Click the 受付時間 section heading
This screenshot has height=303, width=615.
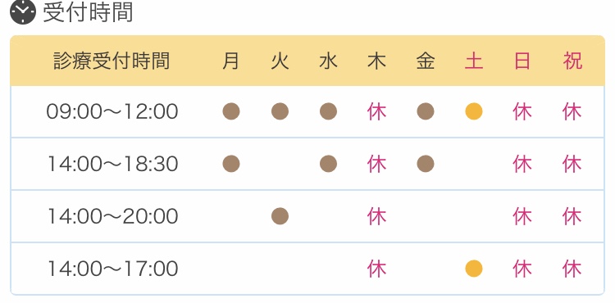tap(88, 12)
